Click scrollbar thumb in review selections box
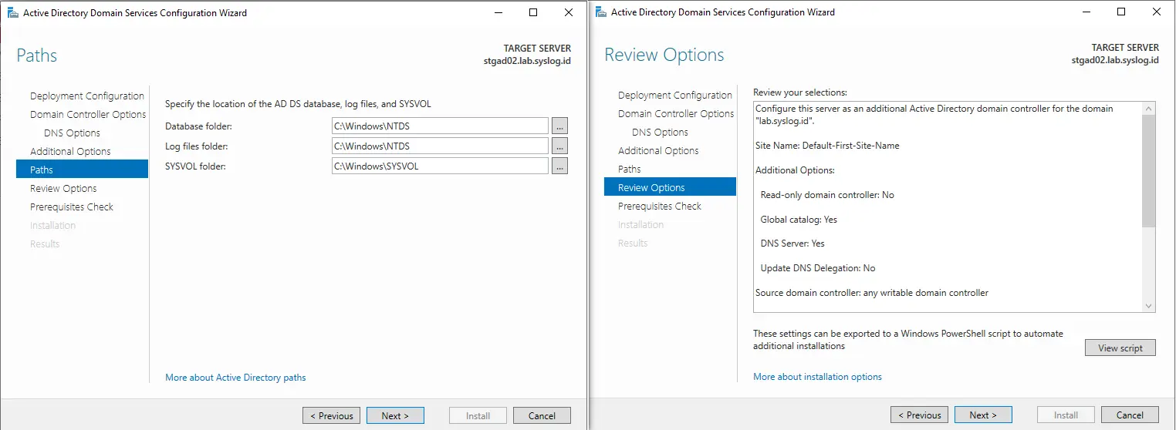This screenshot has width=1176, height=430. point(1149,171)
